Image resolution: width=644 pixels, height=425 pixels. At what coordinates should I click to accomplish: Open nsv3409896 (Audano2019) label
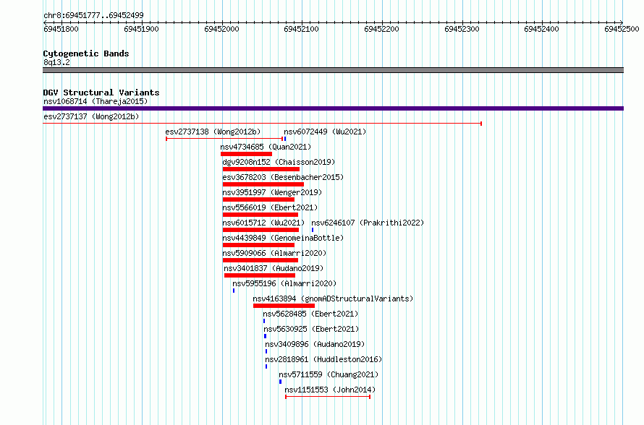pos(315,344)
